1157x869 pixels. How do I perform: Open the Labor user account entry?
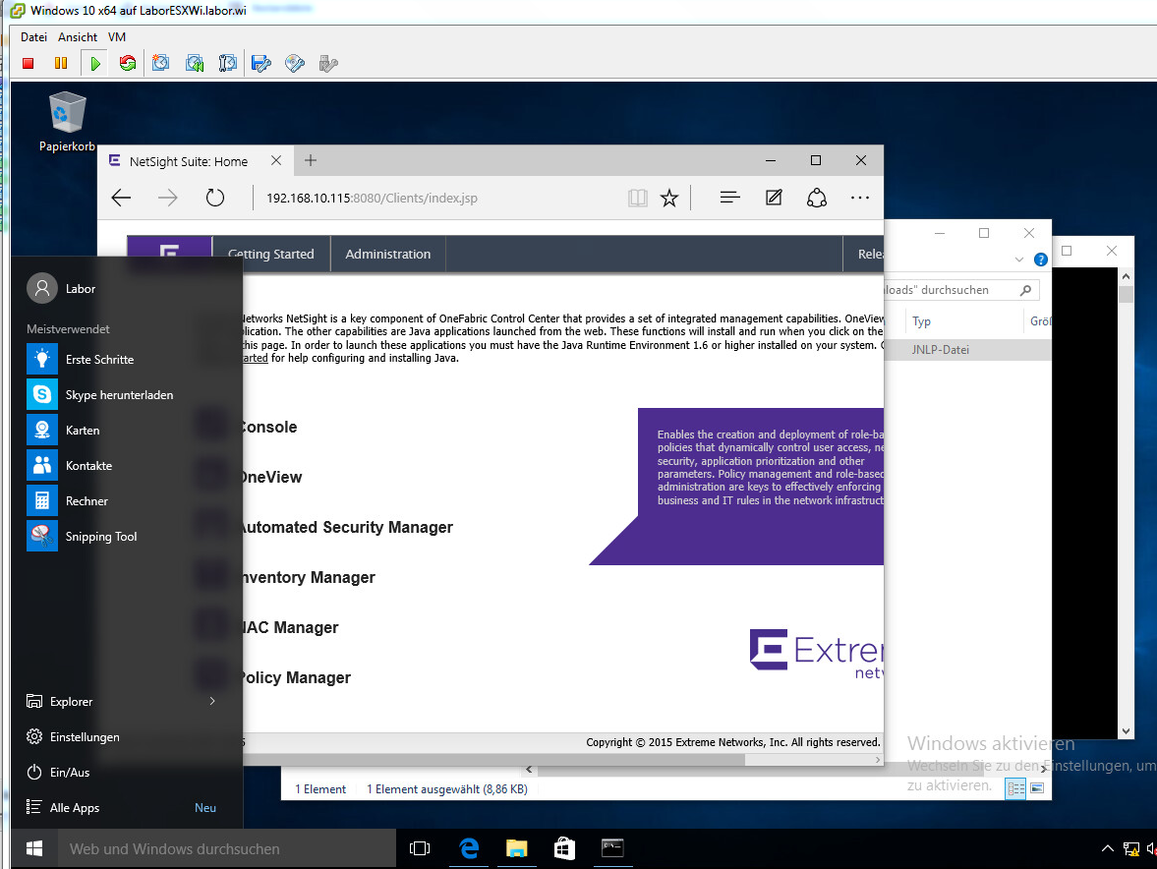61,288
